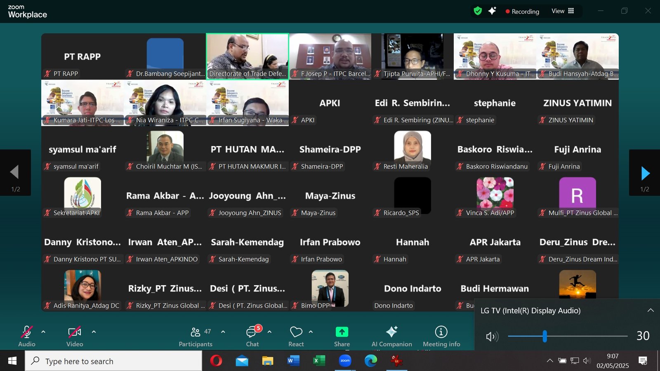The width and height of the screenshot is (660, 371).
Task: Open Opera browser from the taskbar
Action: 216,361
